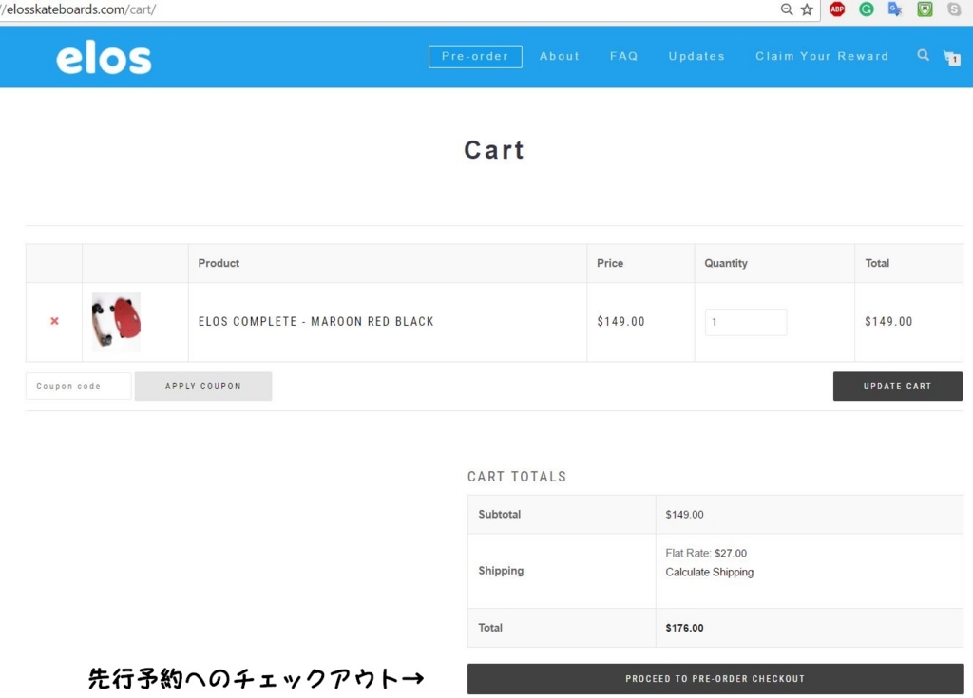
Task: Open the Updates menu item
Action: 696,56
